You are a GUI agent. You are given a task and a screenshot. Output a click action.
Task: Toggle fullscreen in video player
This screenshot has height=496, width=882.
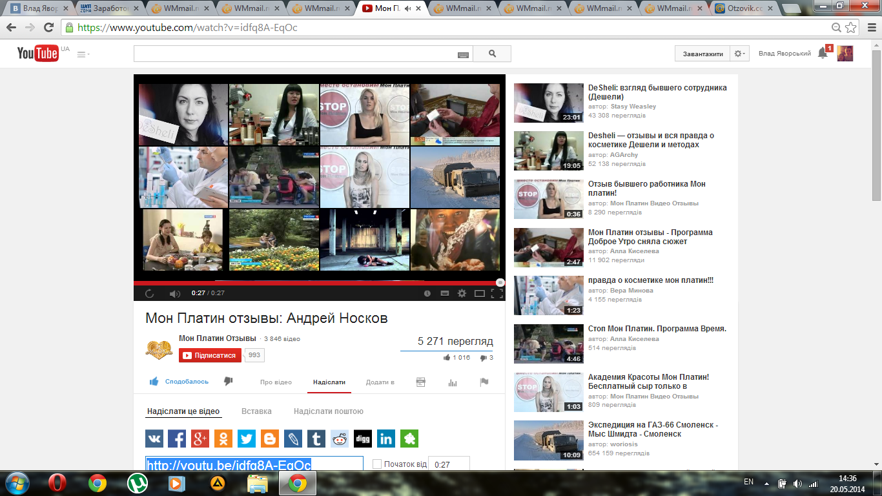point(497,293)
